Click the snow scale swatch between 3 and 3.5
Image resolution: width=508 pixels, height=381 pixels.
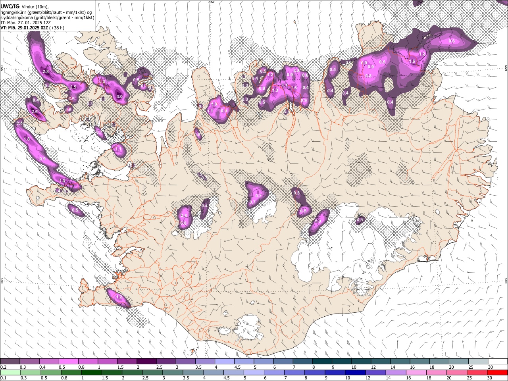pos(186,361)
